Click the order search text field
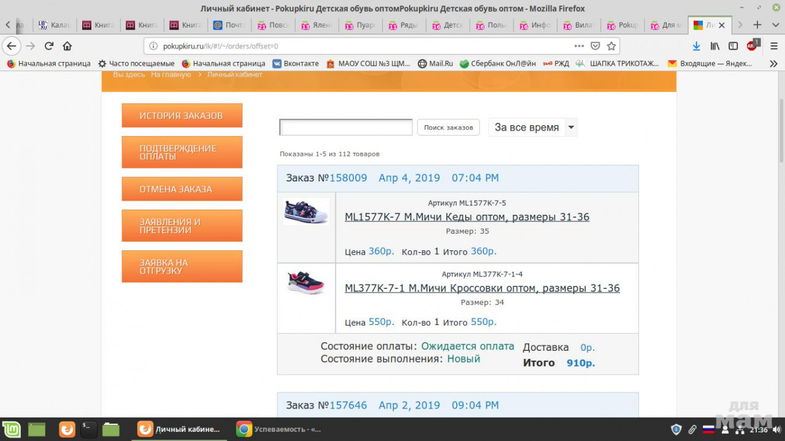Screen dimensions: 785x441 tap(346, 128)
